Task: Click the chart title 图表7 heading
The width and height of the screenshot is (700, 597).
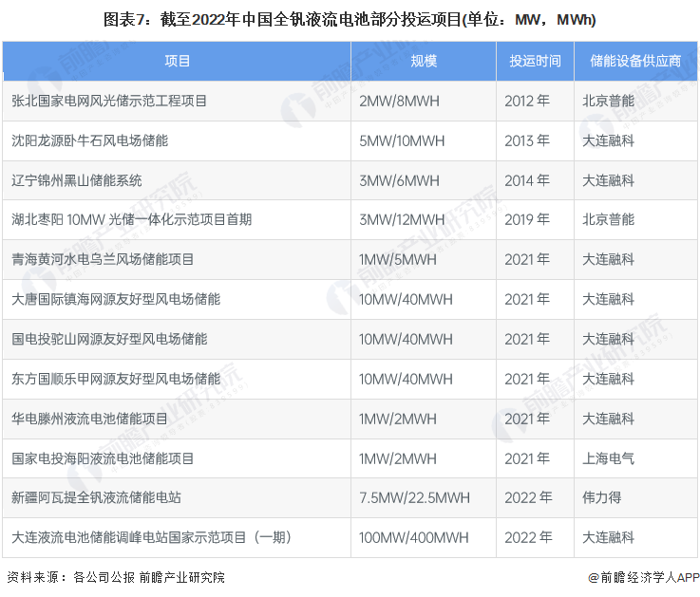Action: click(x=350, y=20)
